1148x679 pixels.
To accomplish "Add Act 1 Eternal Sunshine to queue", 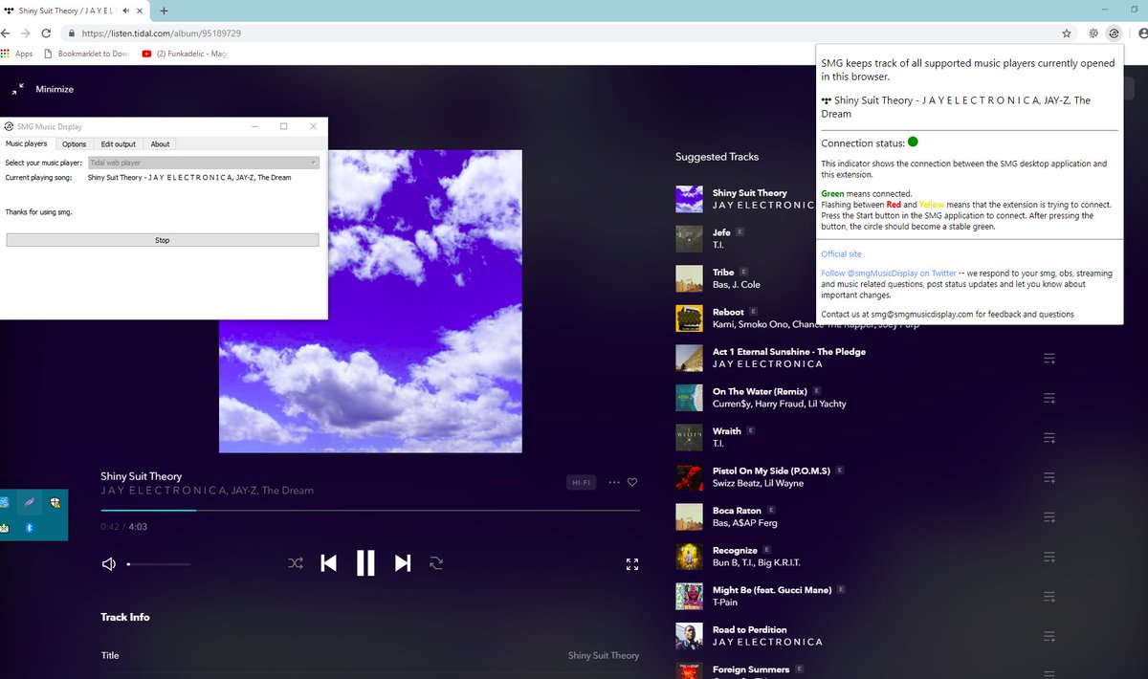I will [1049, 359].
